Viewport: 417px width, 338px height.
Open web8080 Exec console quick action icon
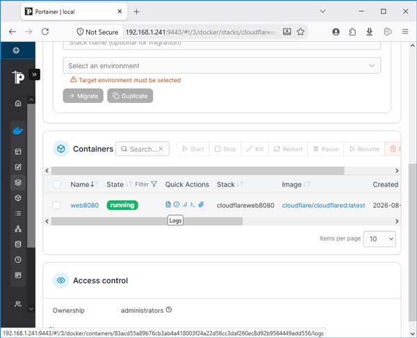click(193, 204)
